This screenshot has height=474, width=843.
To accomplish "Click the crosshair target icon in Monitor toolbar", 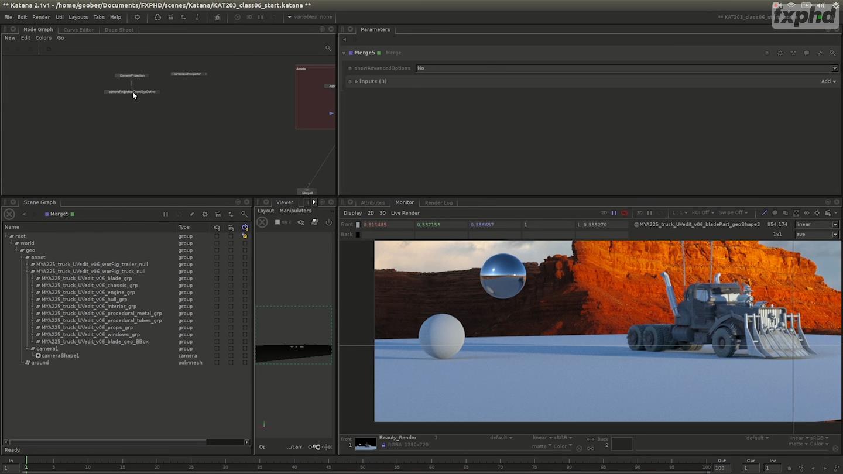I will point(817,213).
